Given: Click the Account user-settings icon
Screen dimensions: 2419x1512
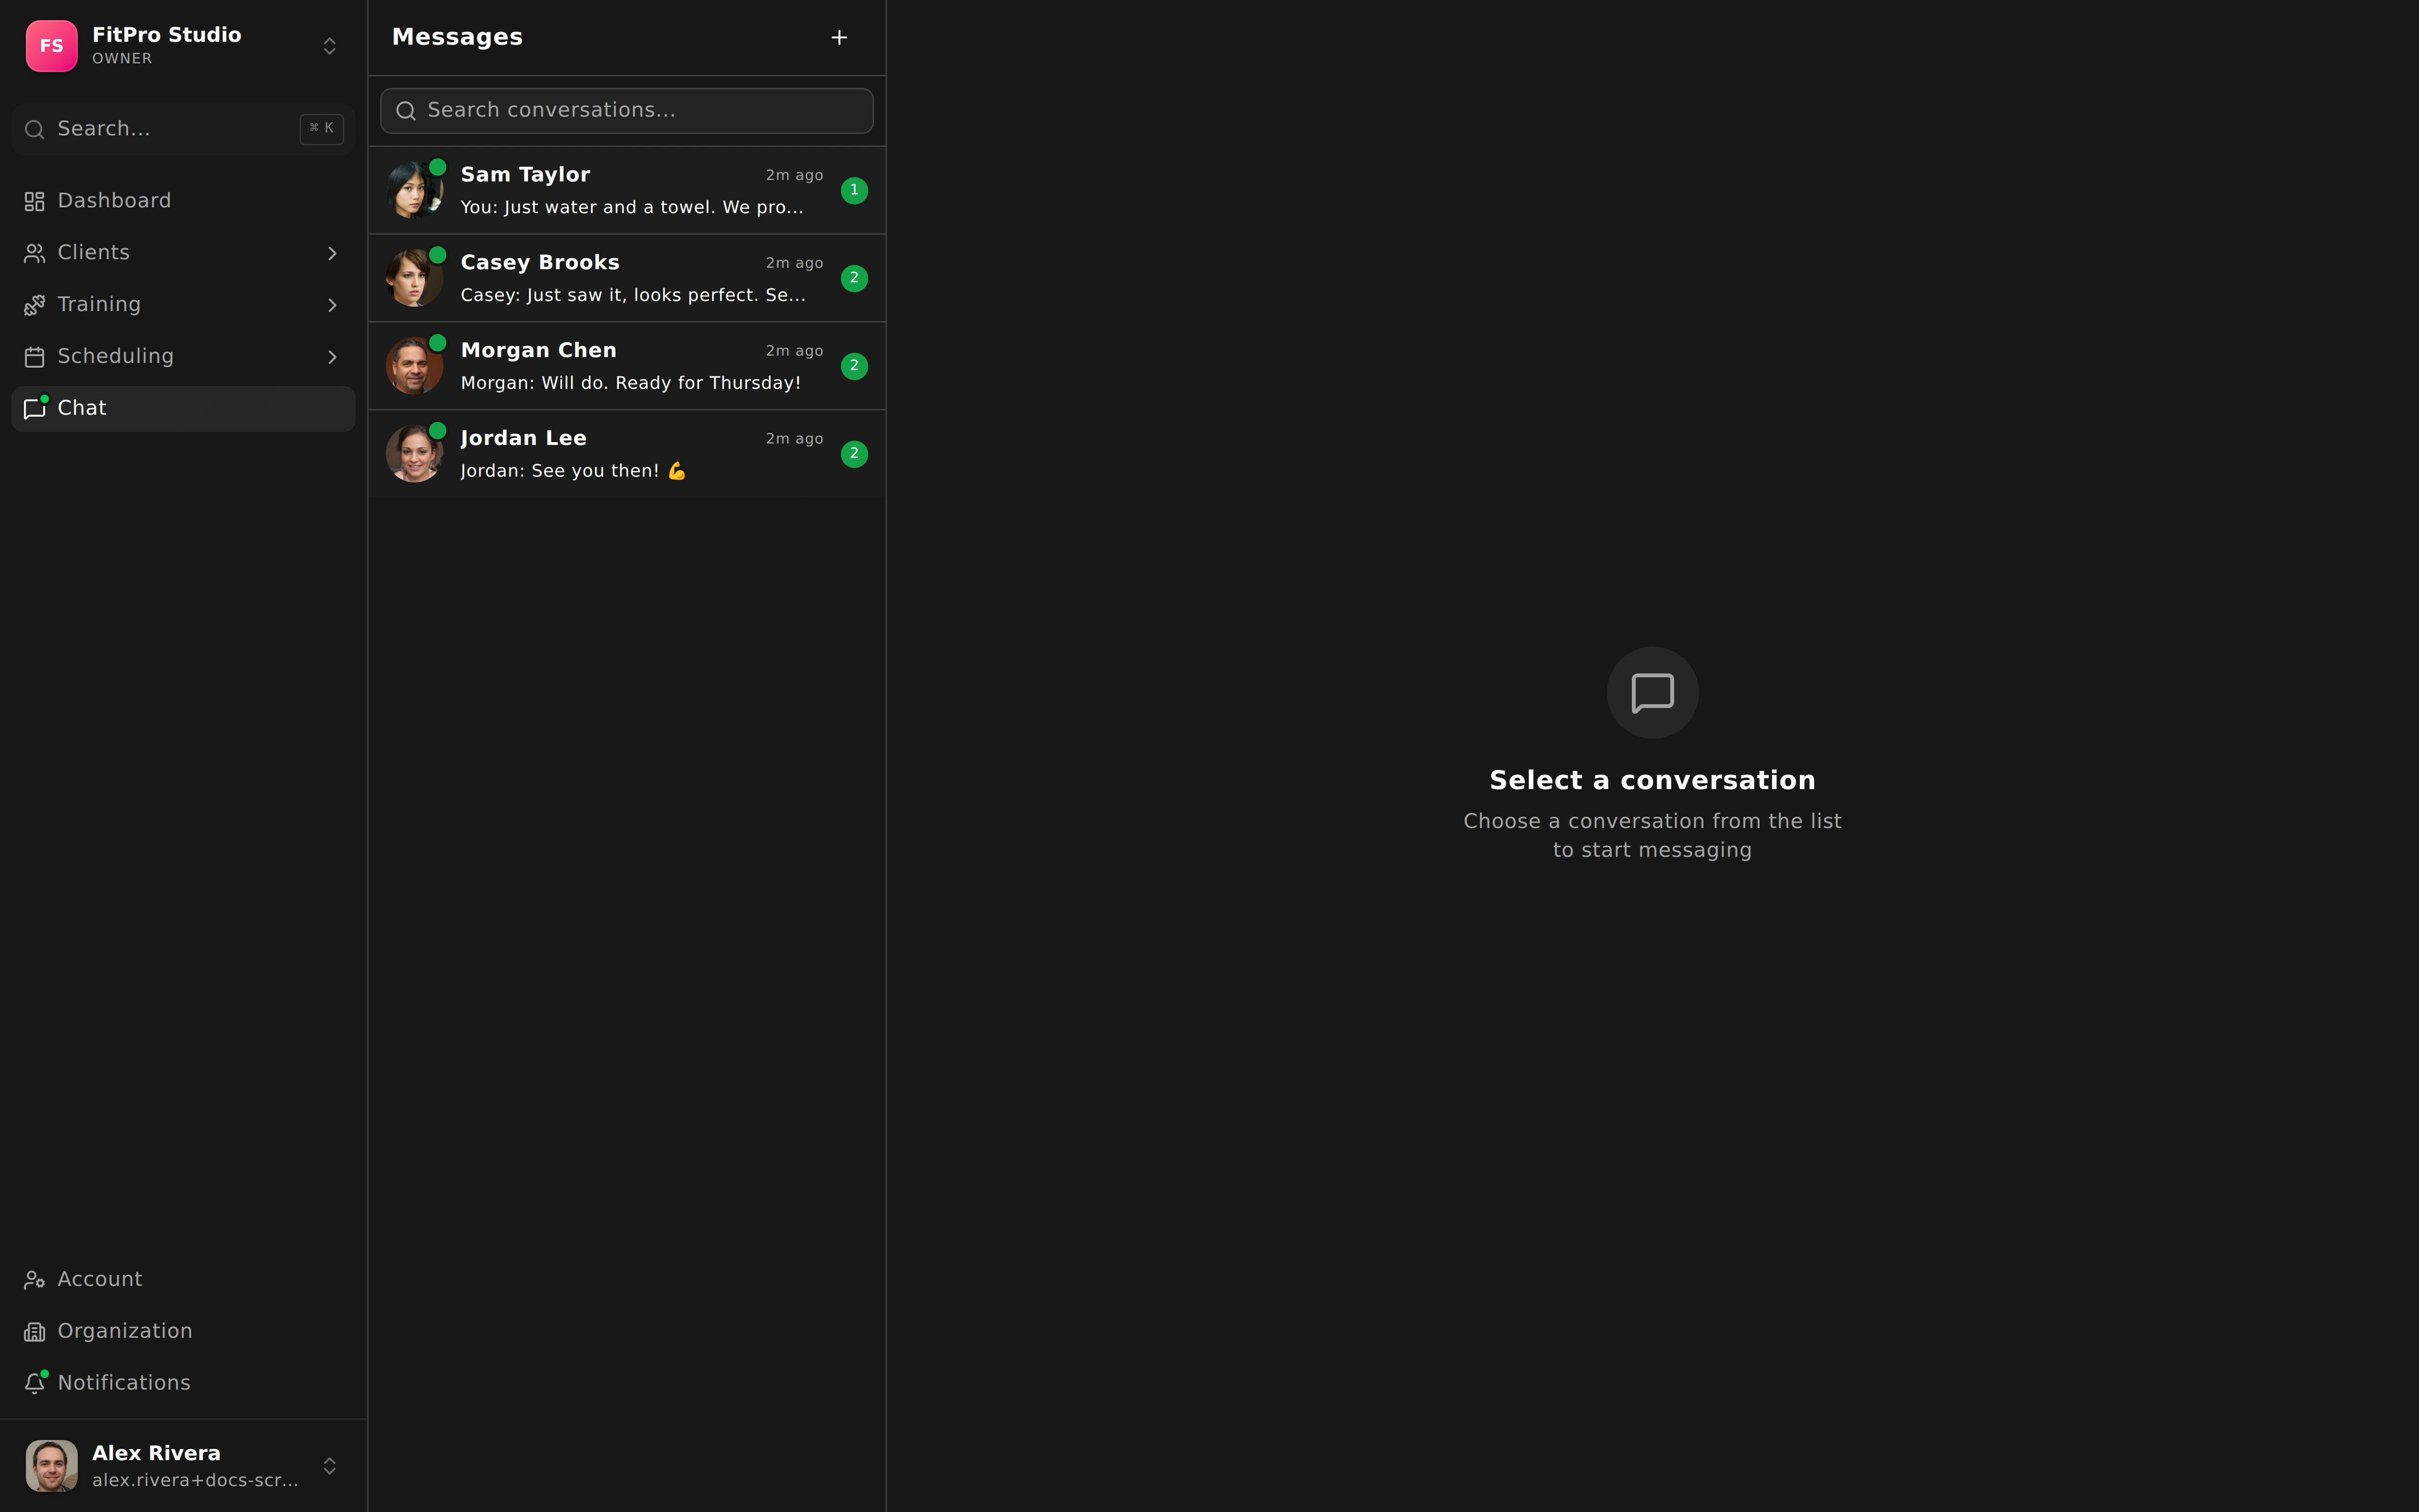Looking at the screenshot, I should [x=35, y=1280].
